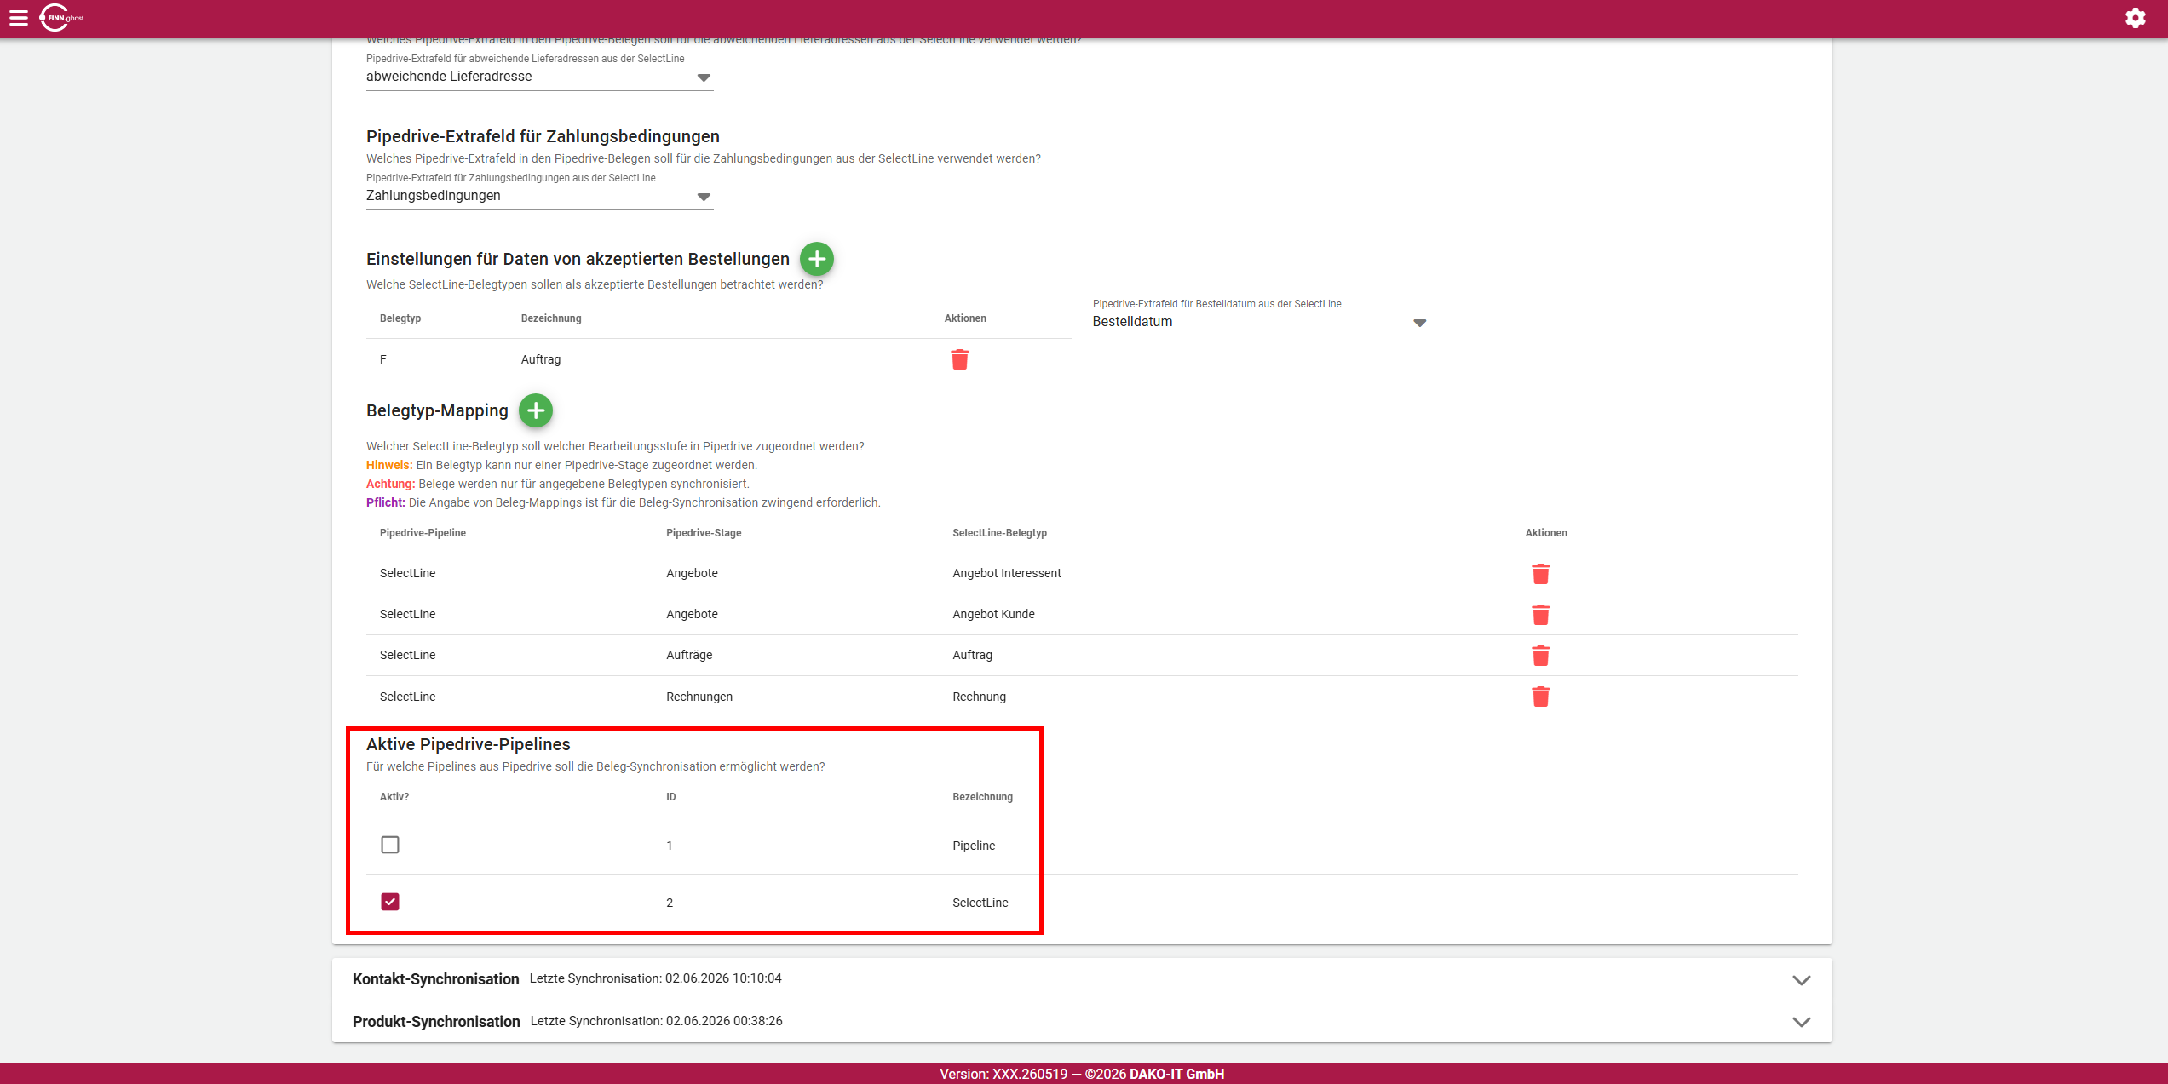The image size is (2168, 1084).
Task: Open the hamburger navigation menu
Action: [19, 18]
